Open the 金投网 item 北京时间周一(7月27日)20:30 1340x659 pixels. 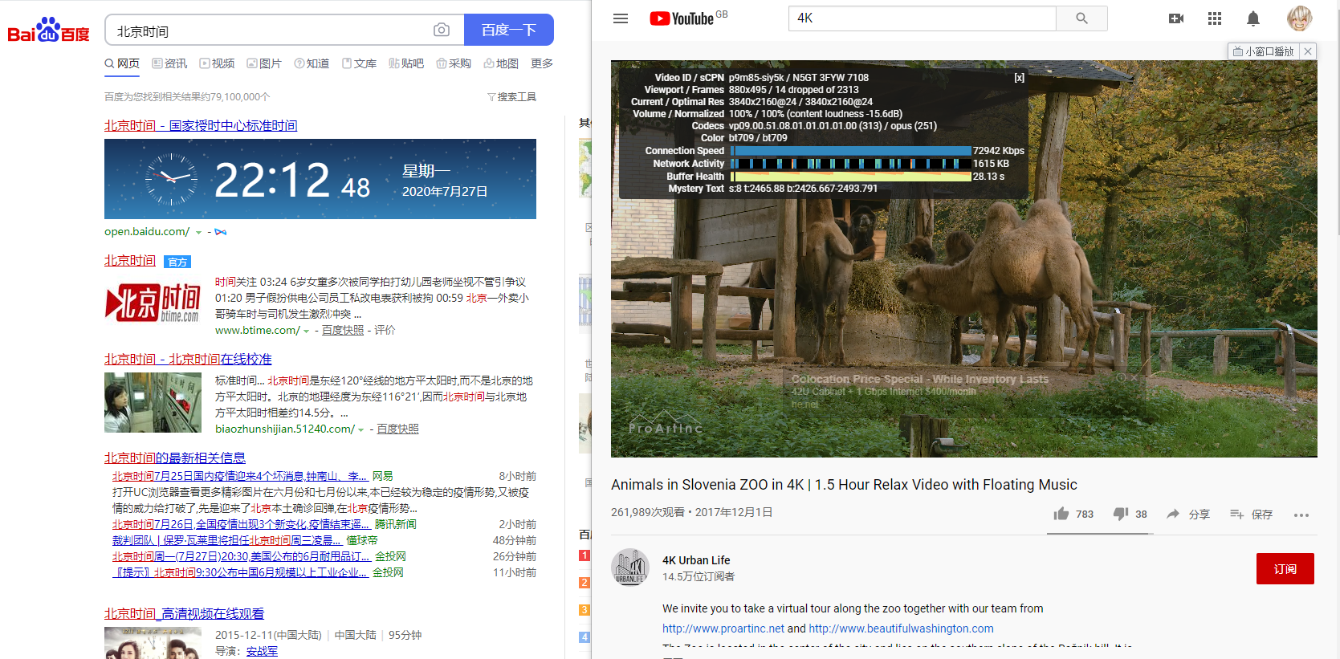click(x=242, y=556)
